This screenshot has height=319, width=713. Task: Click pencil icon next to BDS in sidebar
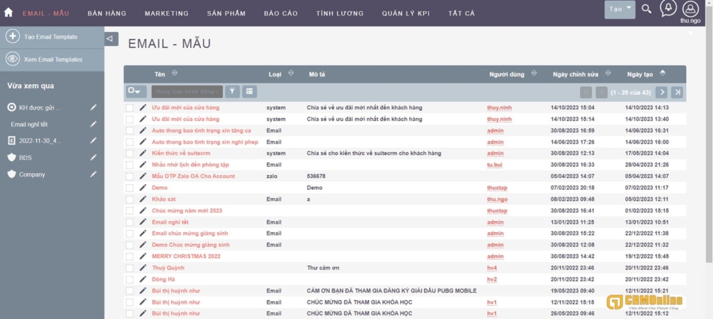tap(93, 158)
